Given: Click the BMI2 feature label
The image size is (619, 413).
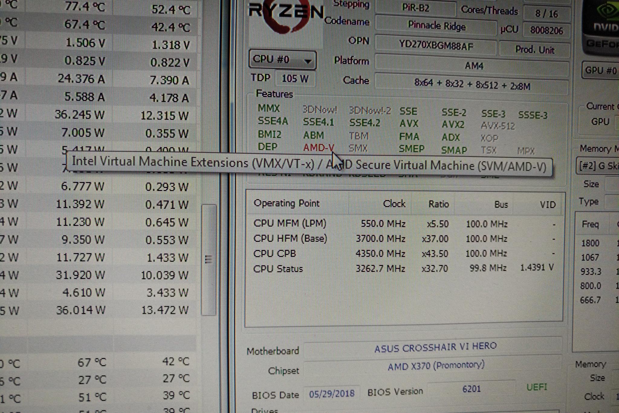Looking at the screenshot, I should pos(270,134).
